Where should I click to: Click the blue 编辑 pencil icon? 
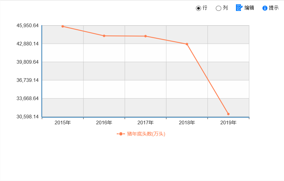pyautogui.click(x=239, y=8)
